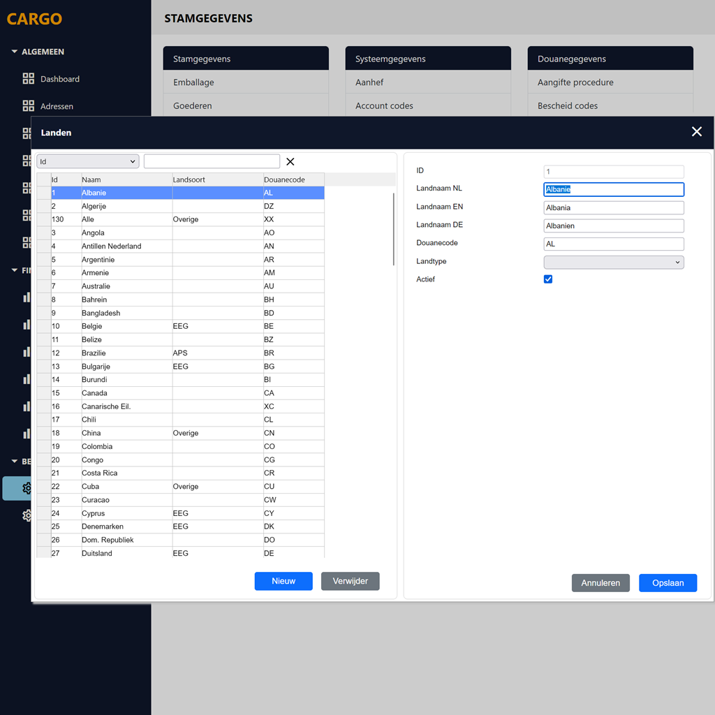Expand the Landtype dropdown
715x715 pixels.
pos(614,262)
